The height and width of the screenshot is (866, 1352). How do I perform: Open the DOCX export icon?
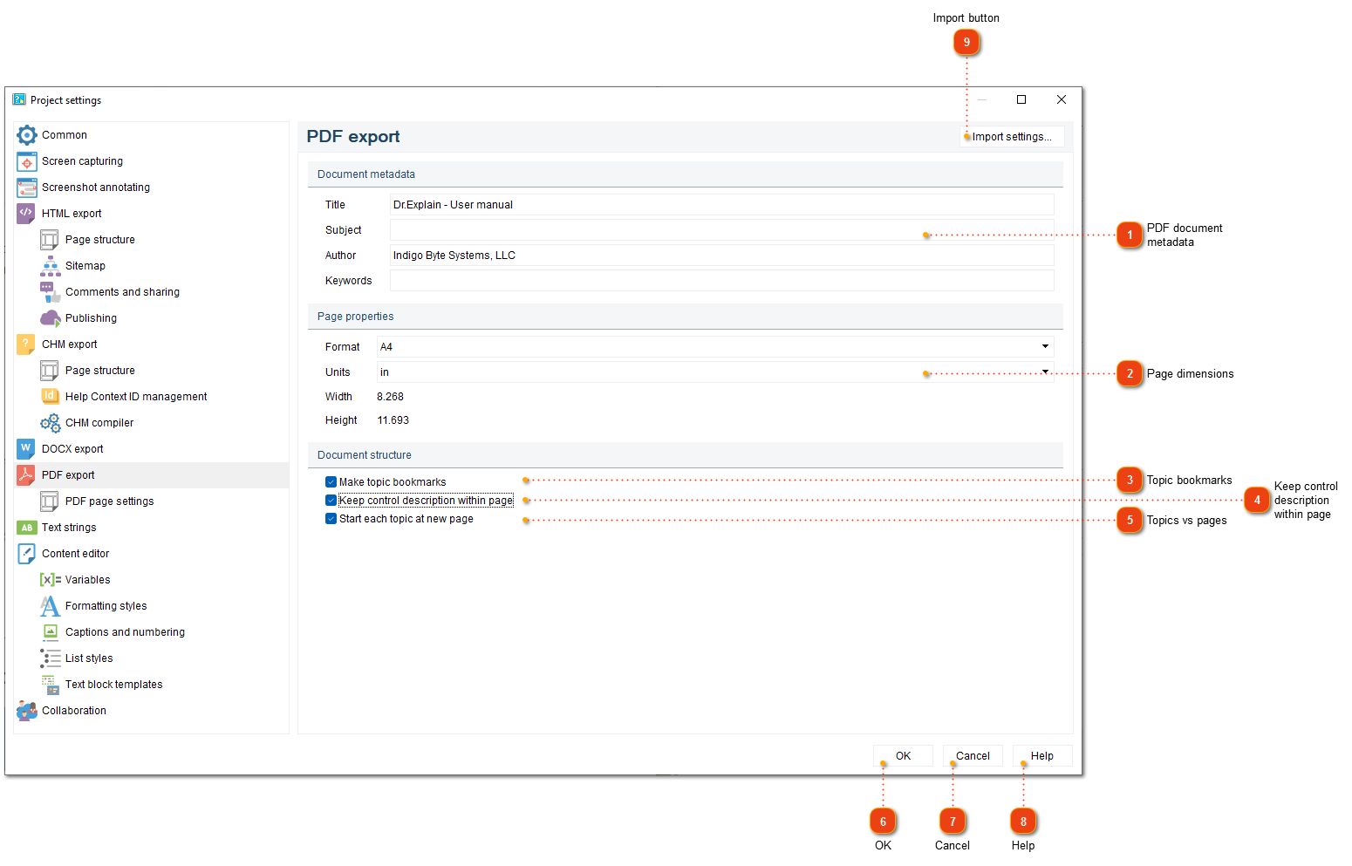click(26, 448)
